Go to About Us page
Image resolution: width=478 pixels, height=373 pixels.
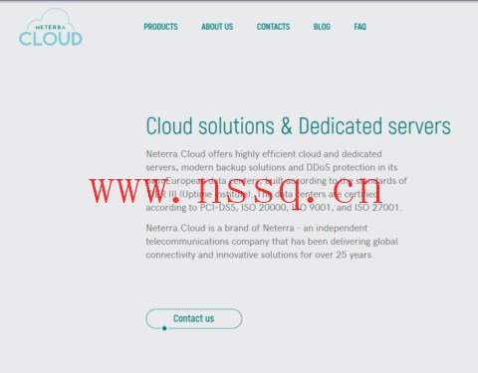click(217, 27)
